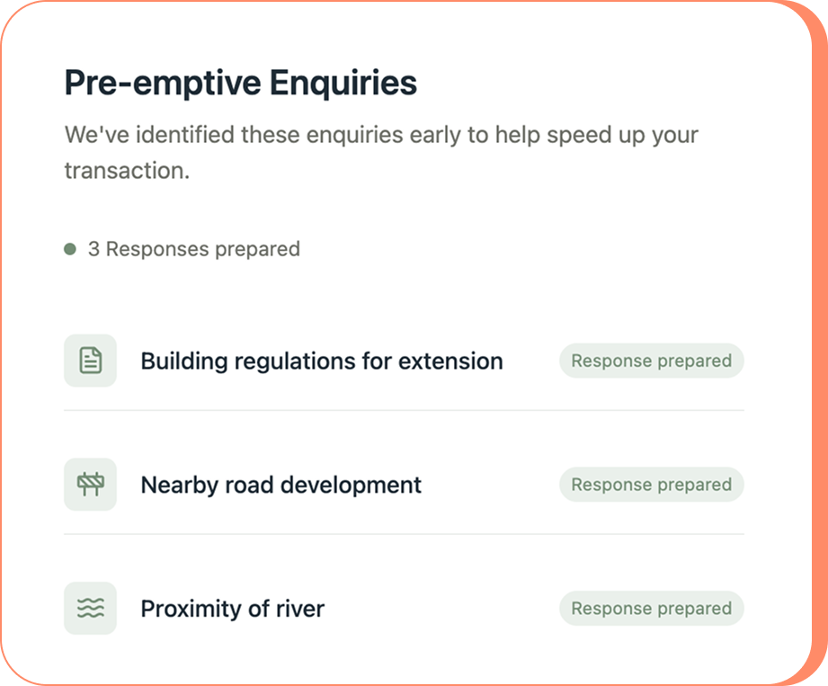Viewport: 828px width, 686px height.
Task: Open the Nearby road development enquiry
Action: 280,486
